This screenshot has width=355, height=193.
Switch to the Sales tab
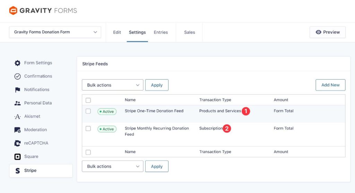tap(190, 32)
